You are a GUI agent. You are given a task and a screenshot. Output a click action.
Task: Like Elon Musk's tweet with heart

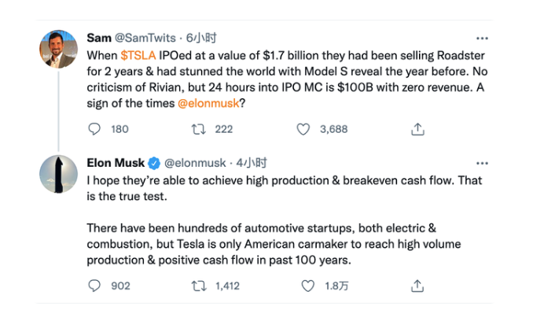coord(308,286)
